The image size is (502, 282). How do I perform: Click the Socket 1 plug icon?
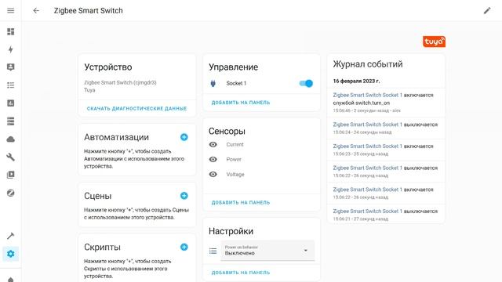[213, 84]
